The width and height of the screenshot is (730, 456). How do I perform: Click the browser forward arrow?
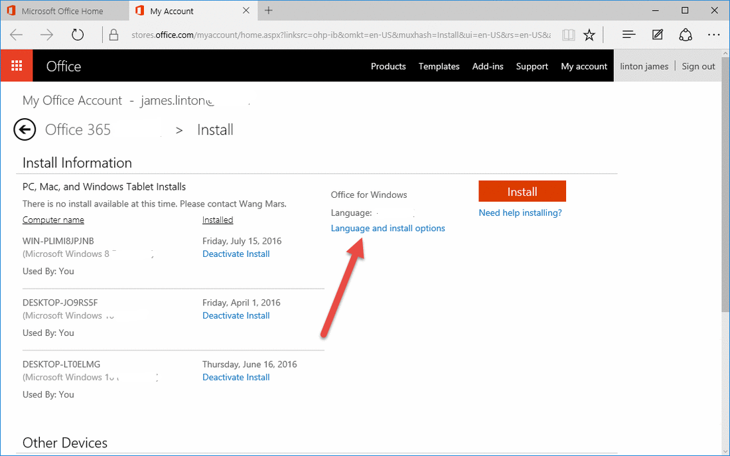46,35
